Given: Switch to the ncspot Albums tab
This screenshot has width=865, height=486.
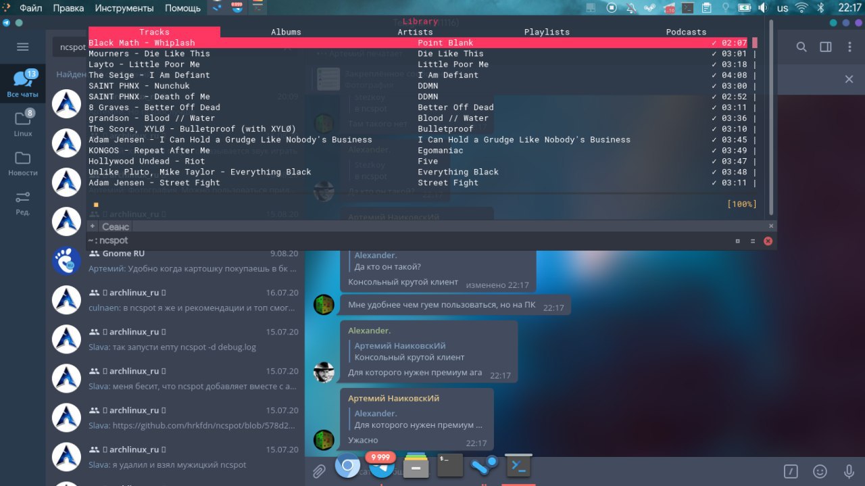Looking at the screenshot, I should click(x=286, y=32).
